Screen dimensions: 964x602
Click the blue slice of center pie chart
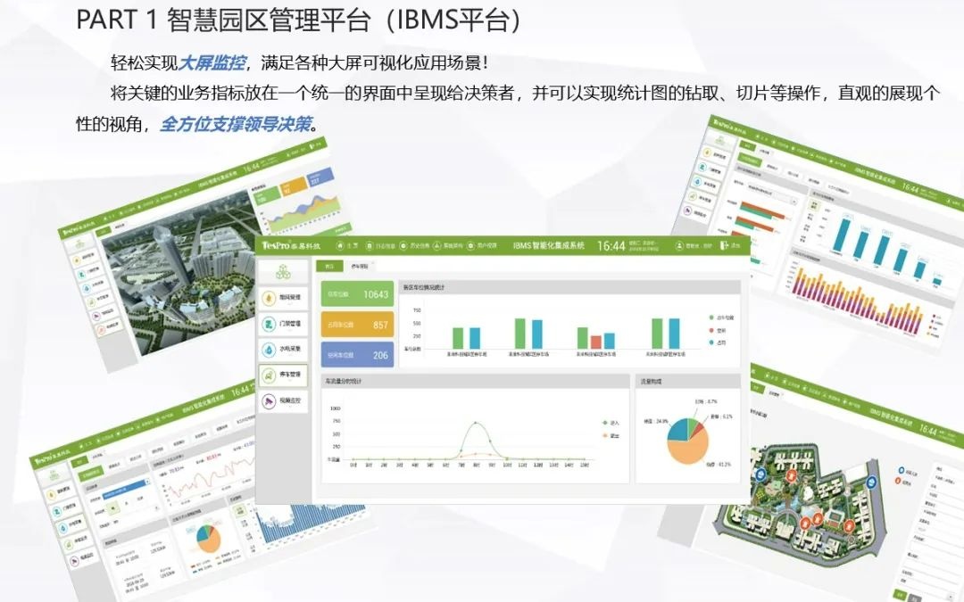click(678, 430)
